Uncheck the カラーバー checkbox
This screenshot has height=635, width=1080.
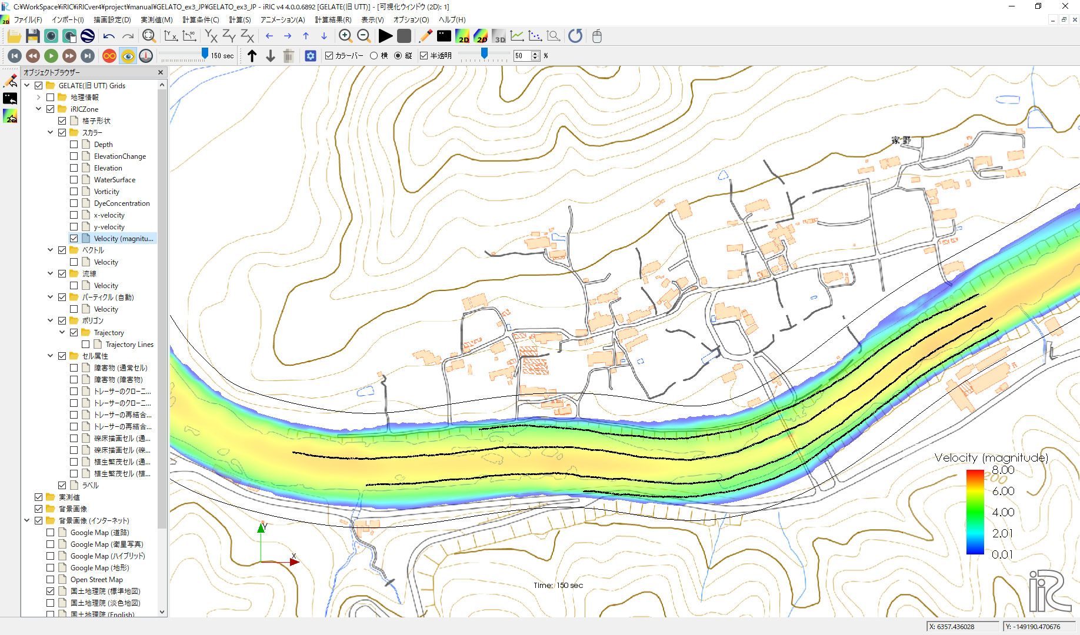point(329,56)
